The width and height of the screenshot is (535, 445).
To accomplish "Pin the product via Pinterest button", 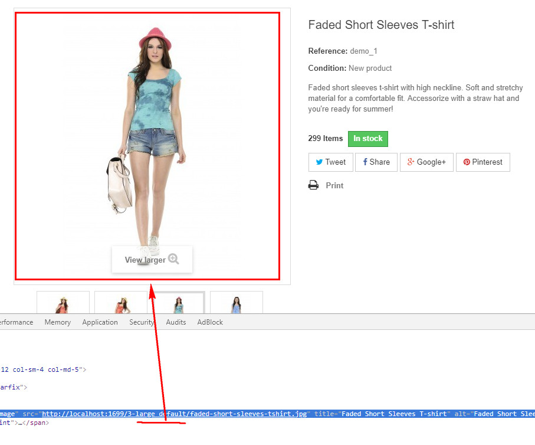I will click(x=483, y=162).
